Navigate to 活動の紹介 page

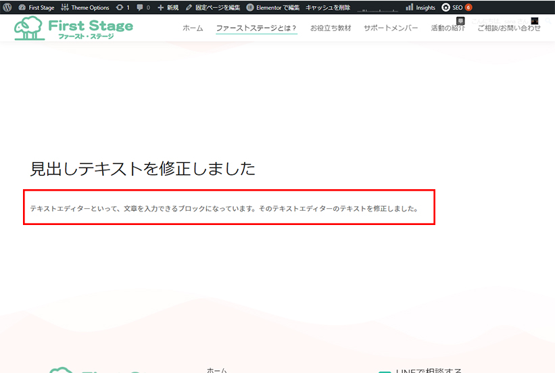click(x=448, y=28)
